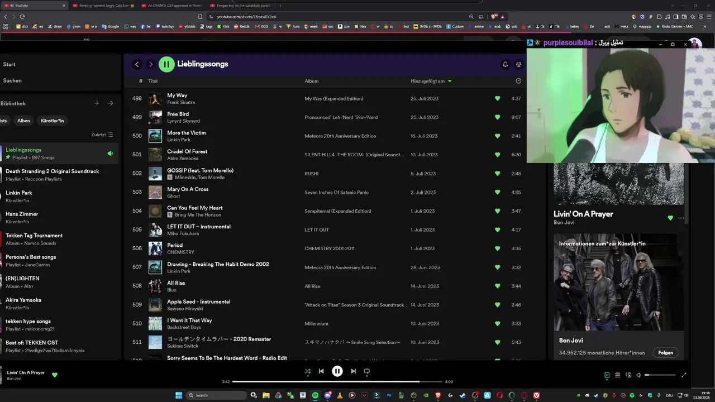715x402 pixels.
Task: Reload the page in the browser
Action: (22, 17)
